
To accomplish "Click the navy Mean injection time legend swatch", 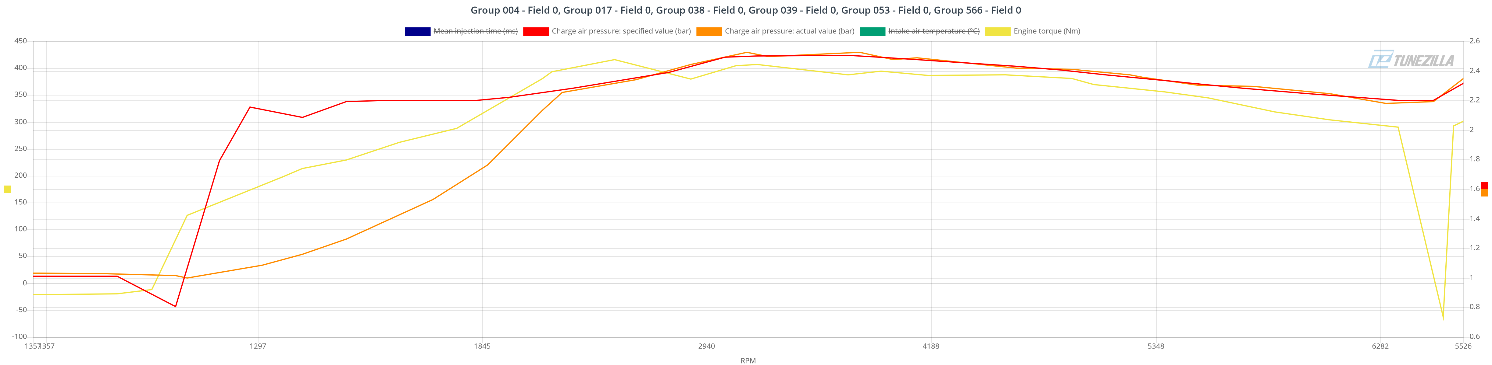I will pos(417,31).
